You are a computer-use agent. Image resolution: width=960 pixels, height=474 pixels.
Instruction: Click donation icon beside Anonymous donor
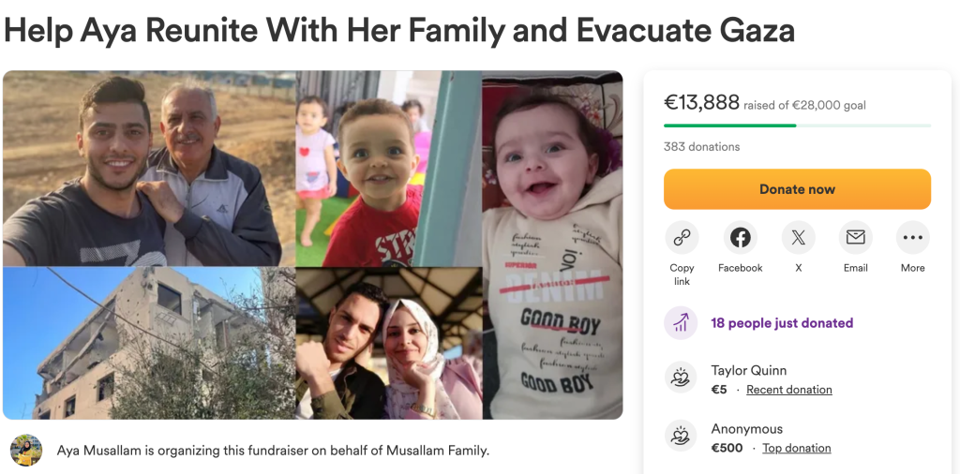click(681, 437)
